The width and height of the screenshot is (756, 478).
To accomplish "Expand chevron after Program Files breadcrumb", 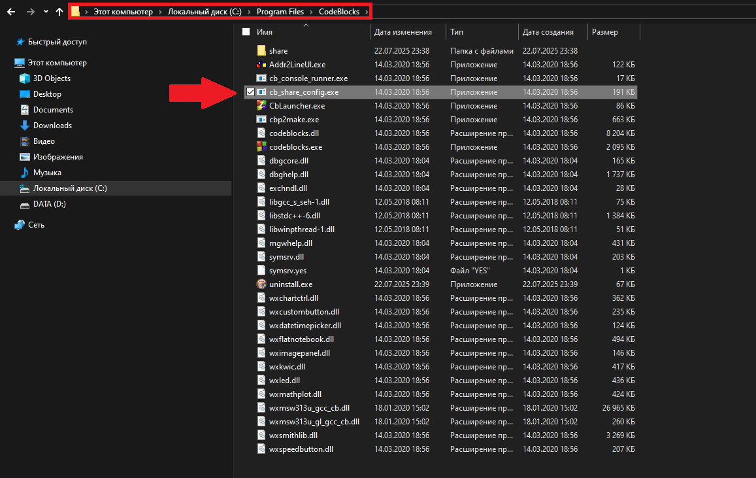I will [x=312, y=12].
